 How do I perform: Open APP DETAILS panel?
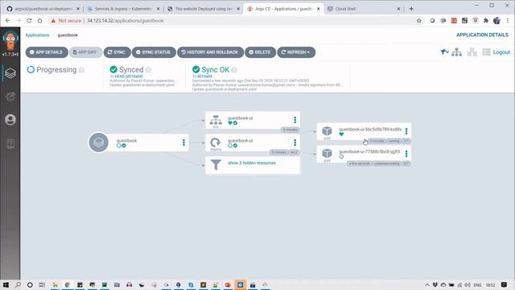coord(47,52)
